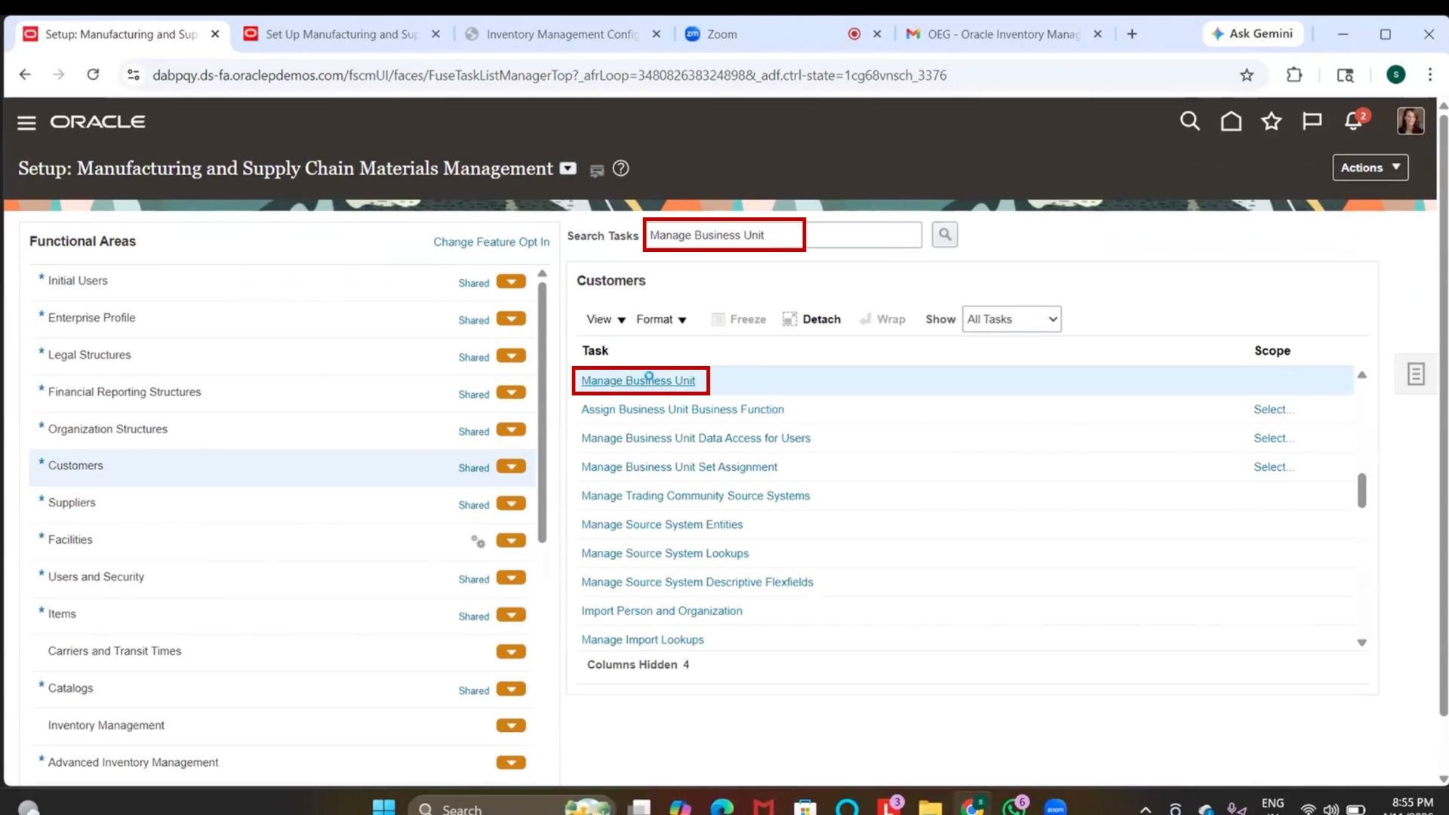Click the Oracle global search magnifier icon
The width and height of the screenshot is (1449, 815).
tap(1189, 121)
